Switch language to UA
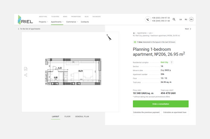The width and height of the screenshot is (210, 139). 180,19
